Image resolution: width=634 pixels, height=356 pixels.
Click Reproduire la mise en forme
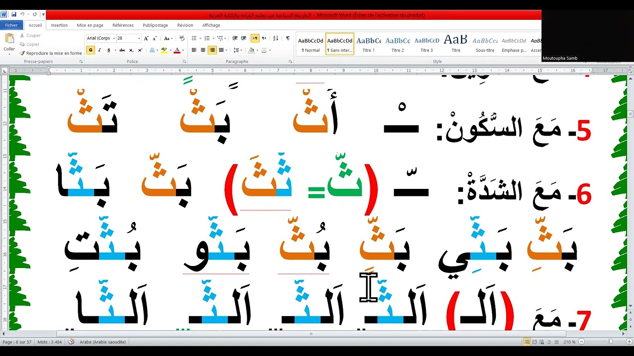51,53
